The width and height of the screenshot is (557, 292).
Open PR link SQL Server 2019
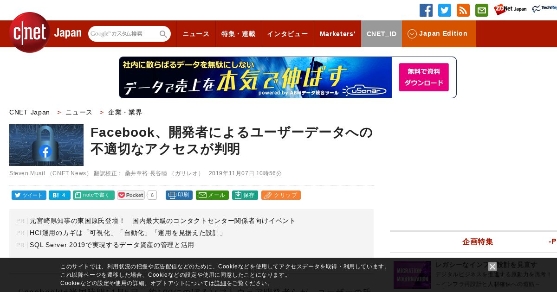tap(112, 245)
